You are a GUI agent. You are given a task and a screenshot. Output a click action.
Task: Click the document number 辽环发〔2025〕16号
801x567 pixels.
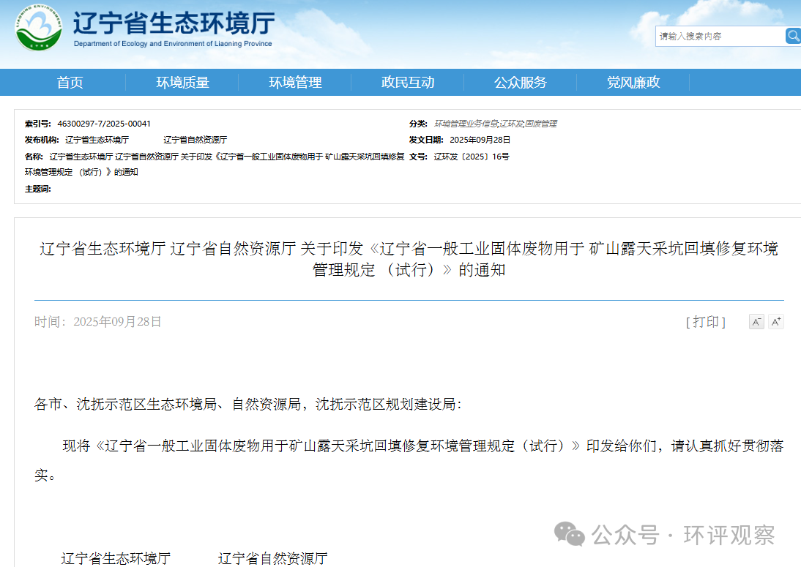point(471,157)
